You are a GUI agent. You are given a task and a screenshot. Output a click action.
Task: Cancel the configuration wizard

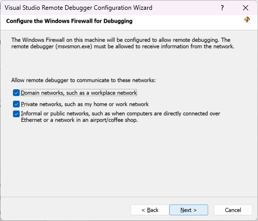pos(233,210)
